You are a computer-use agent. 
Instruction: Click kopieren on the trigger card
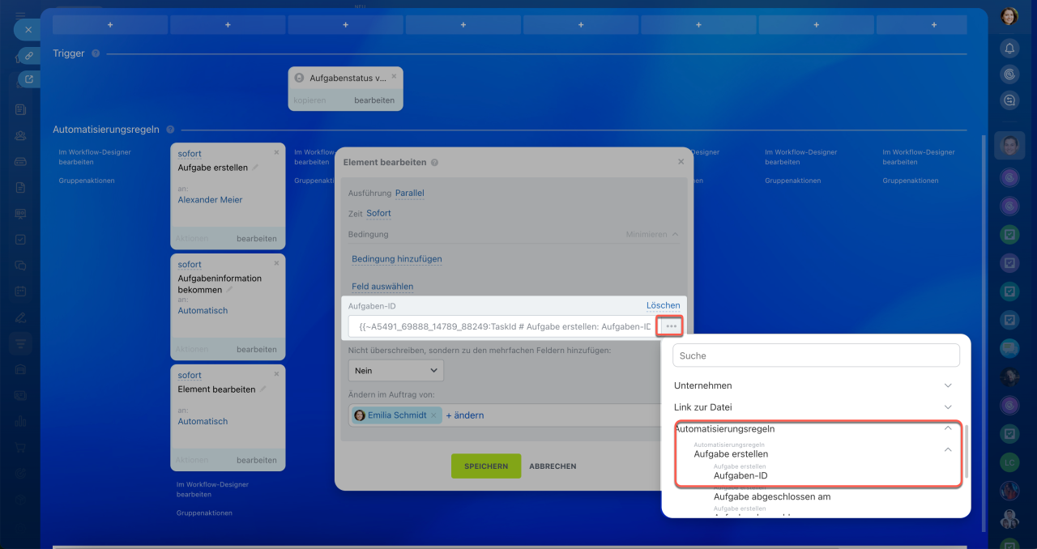point(309,100)
